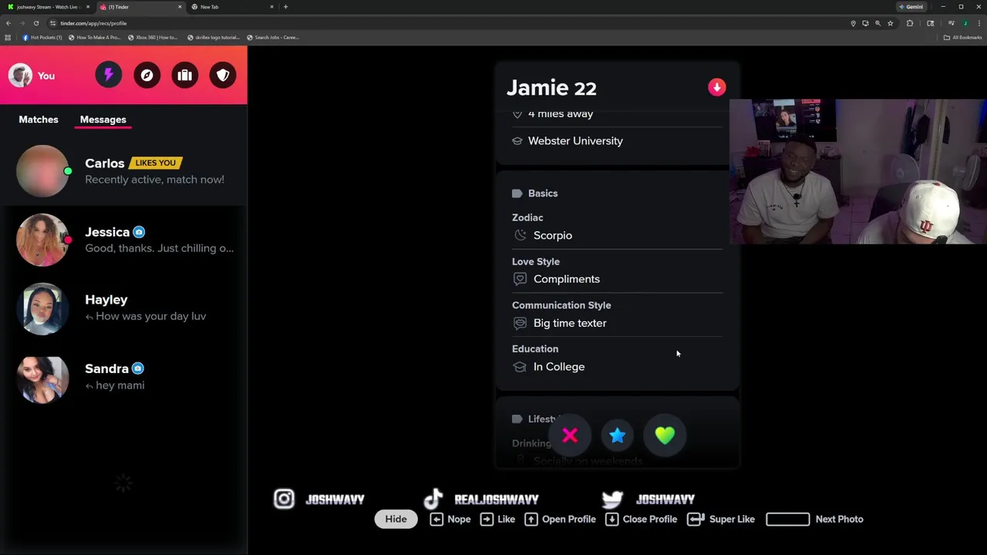Open the skrillex logo tutorial bookmark
The width and height of the screenshot is (987, 555).
tap(213, 37)
